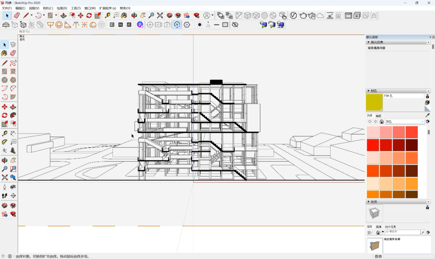Click the 动态组件培训 folder thumbnail
Image resolution: width=435 pixels, height=259 pixels.
(x=375, y=245)
